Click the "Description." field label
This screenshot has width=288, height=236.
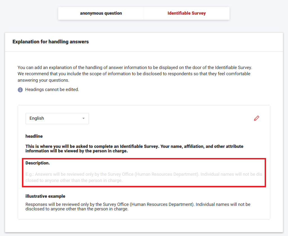pos(38,163)
